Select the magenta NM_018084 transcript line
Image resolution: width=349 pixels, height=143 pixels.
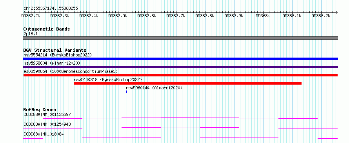[x=180, y=138]
